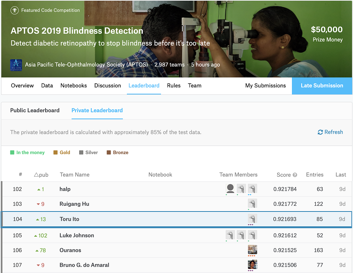Click the Gold medal legend swatch

pyautogui.click(x=56, y=153)
